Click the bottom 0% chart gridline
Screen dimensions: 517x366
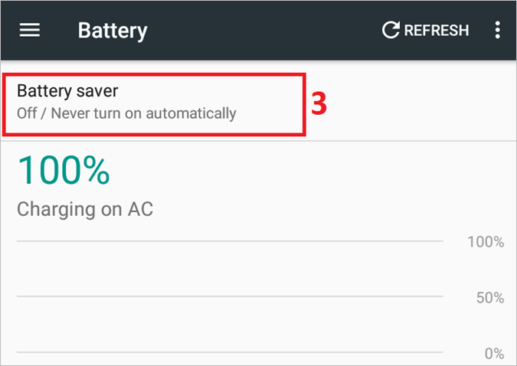pyautogui.click(x=230, y=353)
